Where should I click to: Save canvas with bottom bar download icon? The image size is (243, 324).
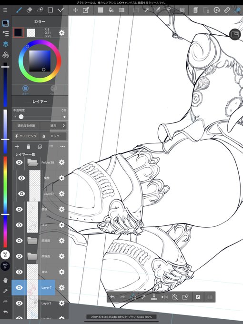154,297
